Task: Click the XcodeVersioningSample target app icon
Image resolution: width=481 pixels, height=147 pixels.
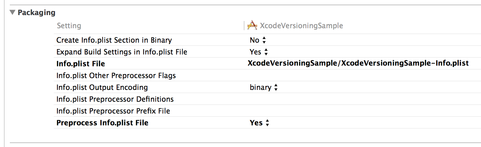Action: (x=252, y=26)
